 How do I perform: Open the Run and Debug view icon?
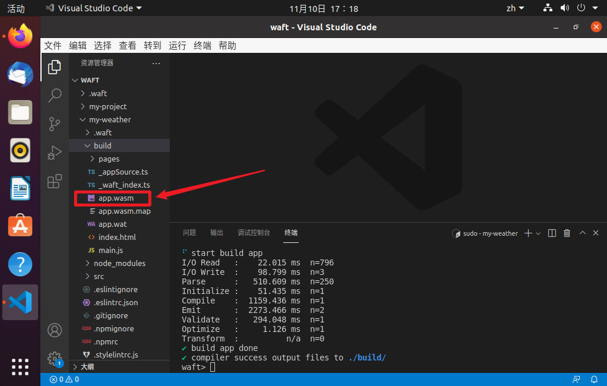point(55,153)
